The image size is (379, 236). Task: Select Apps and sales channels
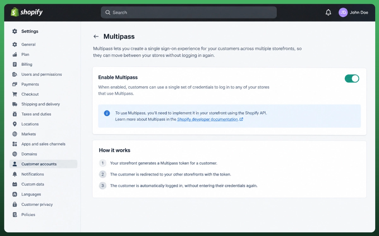pos(43,144)
